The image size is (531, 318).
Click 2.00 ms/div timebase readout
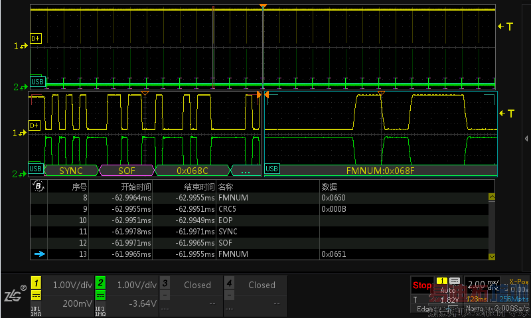coord(483,284)
